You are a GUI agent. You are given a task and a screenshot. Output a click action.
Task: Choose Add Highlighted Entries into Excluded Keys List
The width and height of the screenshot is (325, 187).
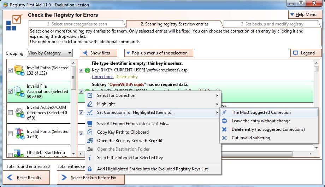[153, 169]
